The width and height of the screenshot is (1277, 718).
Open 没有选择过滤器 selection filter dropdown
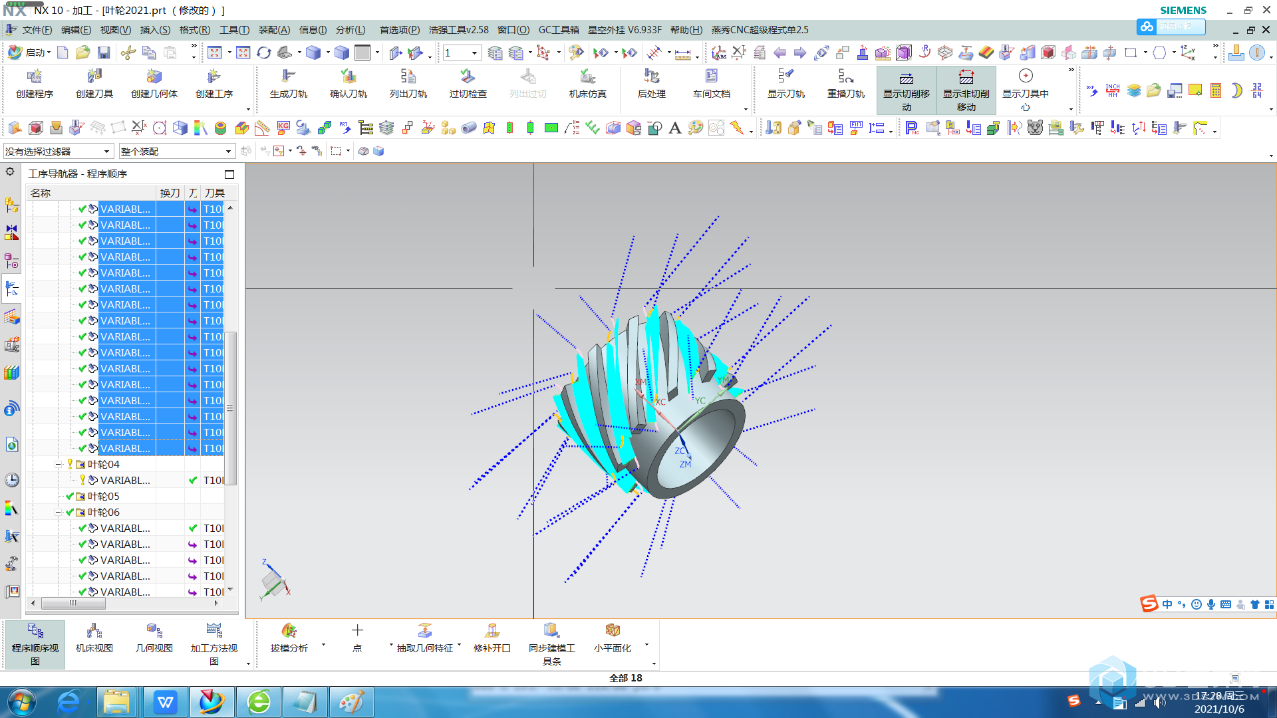click(x=59, y=152)
